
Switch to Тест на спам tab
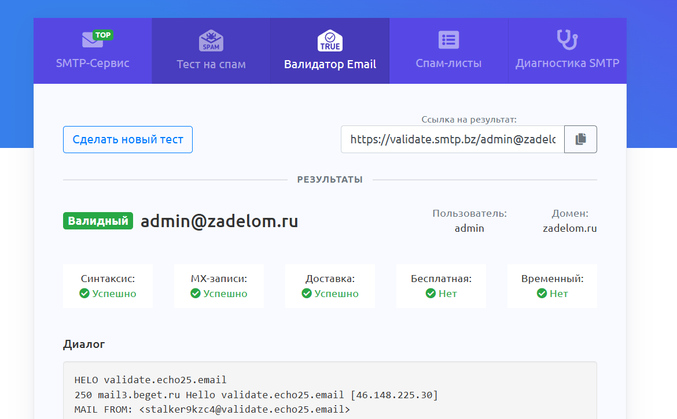pyautogui.click(x=211, y=64)
